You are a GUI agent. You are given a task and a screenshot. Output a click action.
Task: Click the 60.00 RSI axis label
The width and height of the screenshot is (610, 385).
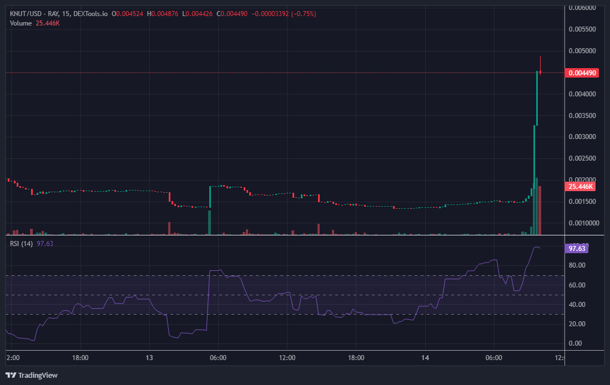[577, 285]
